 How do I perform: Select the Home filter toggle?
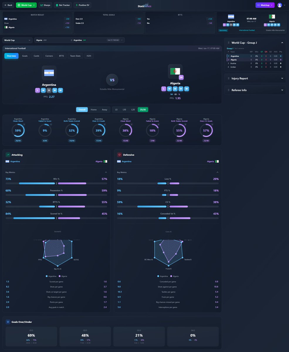point(94,109)
